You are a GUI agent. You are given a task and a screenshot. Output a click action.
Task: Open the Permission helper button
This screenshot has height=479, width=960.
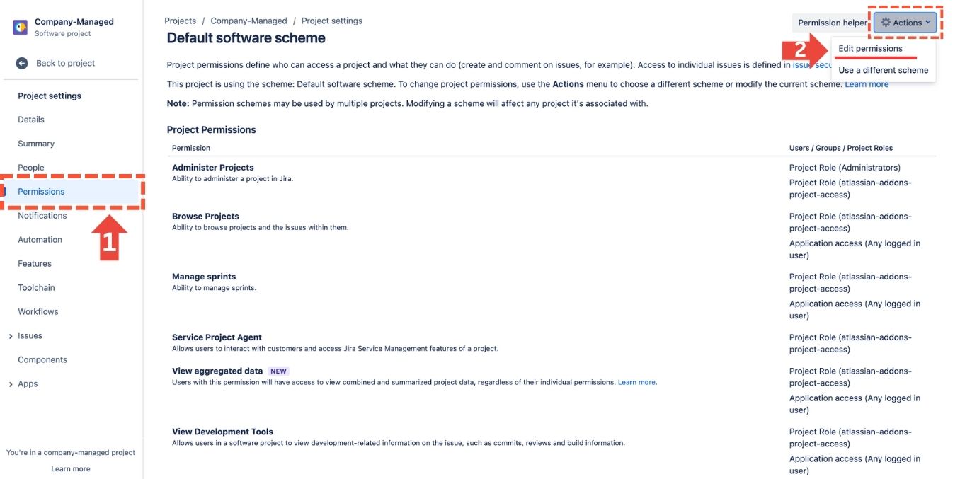click(x=832, y=23)
